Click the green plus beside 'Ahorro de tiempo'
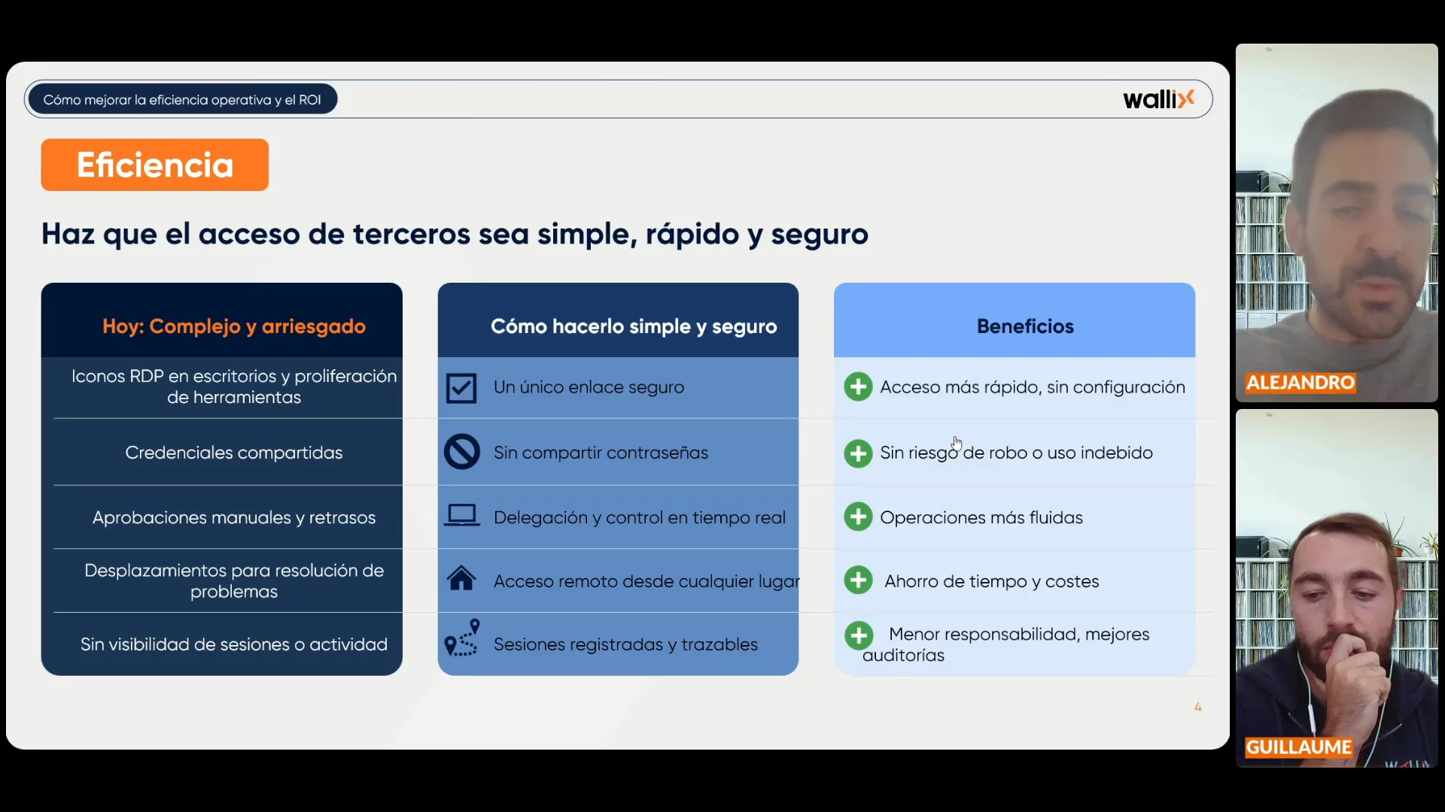1445x812 pixels. point(858,580)
